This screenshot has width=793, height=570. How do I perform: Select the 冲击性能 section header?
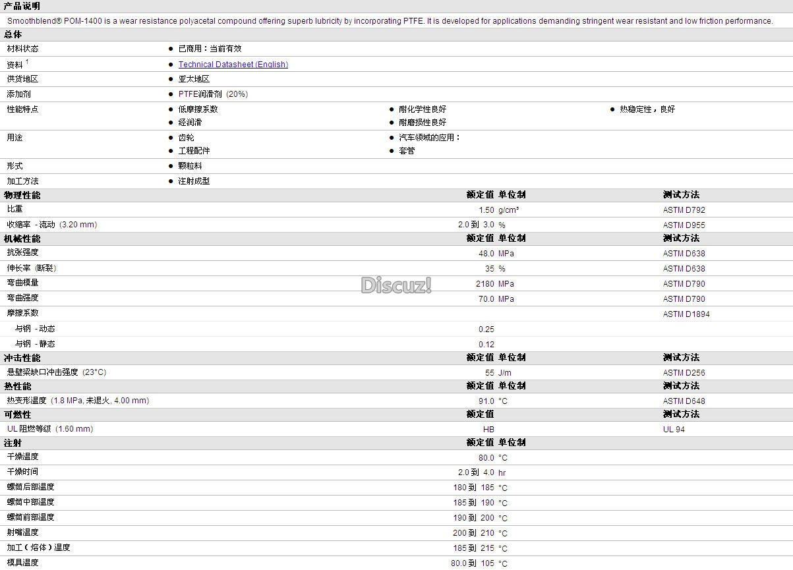[x=22, y=358]
